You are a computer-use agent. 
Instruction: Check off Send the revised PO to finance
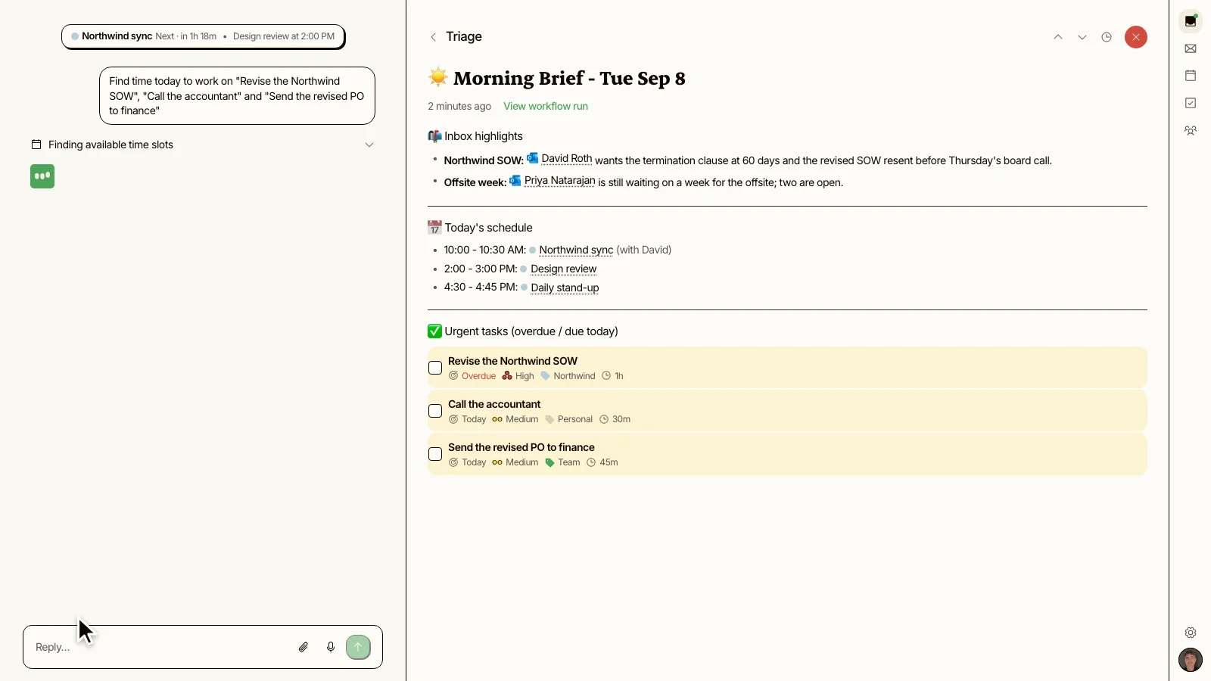tap(435, 454)
